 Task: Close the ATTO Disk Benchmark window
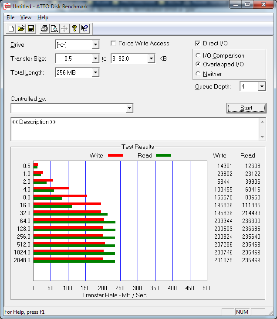(263, 5)
